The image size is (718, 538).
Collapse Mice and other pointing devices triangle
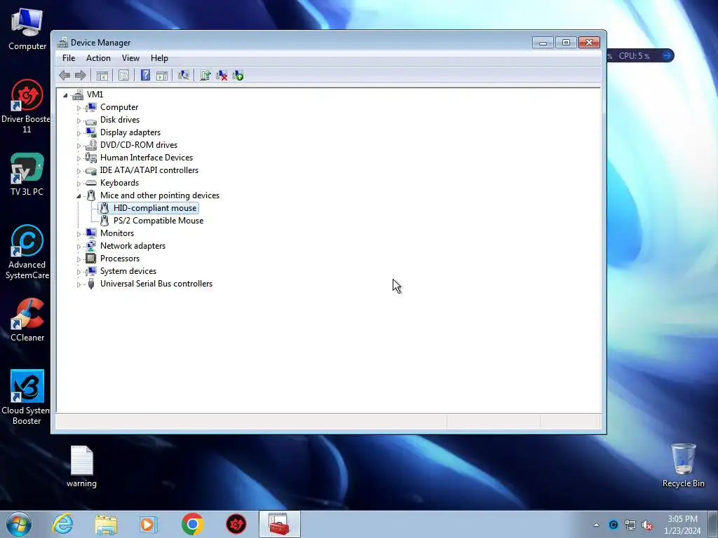click(79, 196)
